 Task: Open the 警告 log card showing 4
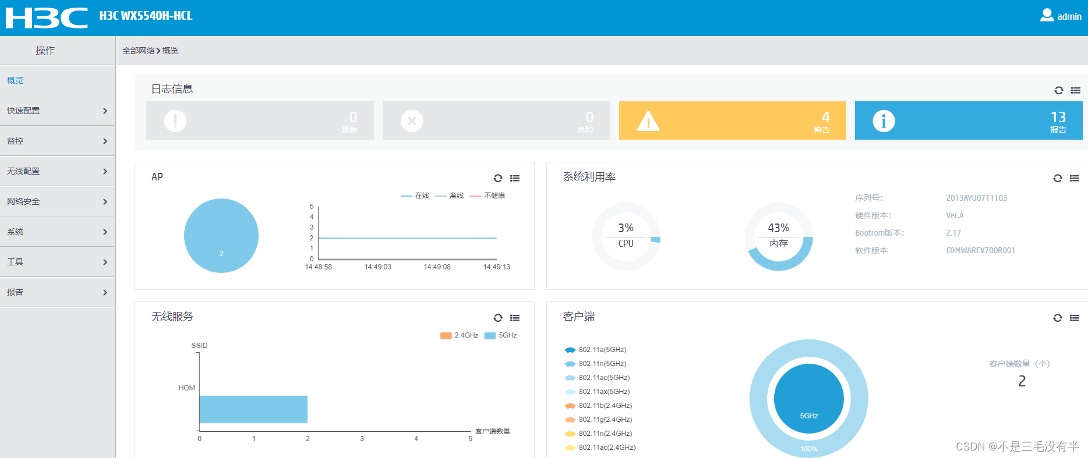733,120
